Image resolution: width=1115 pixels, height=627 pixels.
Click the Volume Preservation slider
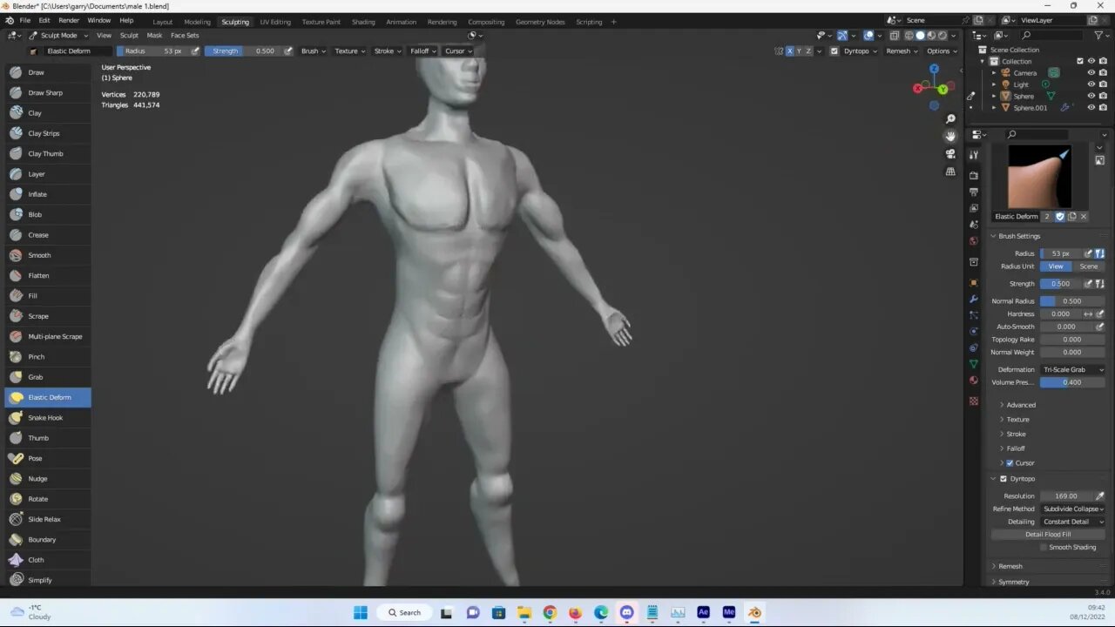1072,382
